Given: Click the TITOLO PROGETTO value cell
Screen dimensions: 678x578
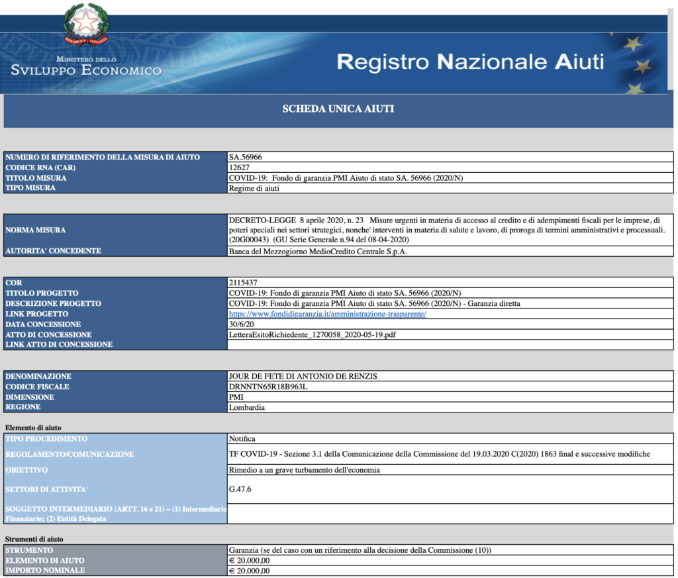Looking at the screenshot, I should (x=450, y=293).
